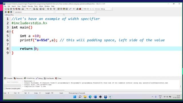Click the compile log horizontal scrollbar
Viewport: 183px width, 103px height.
click(44, 90)
